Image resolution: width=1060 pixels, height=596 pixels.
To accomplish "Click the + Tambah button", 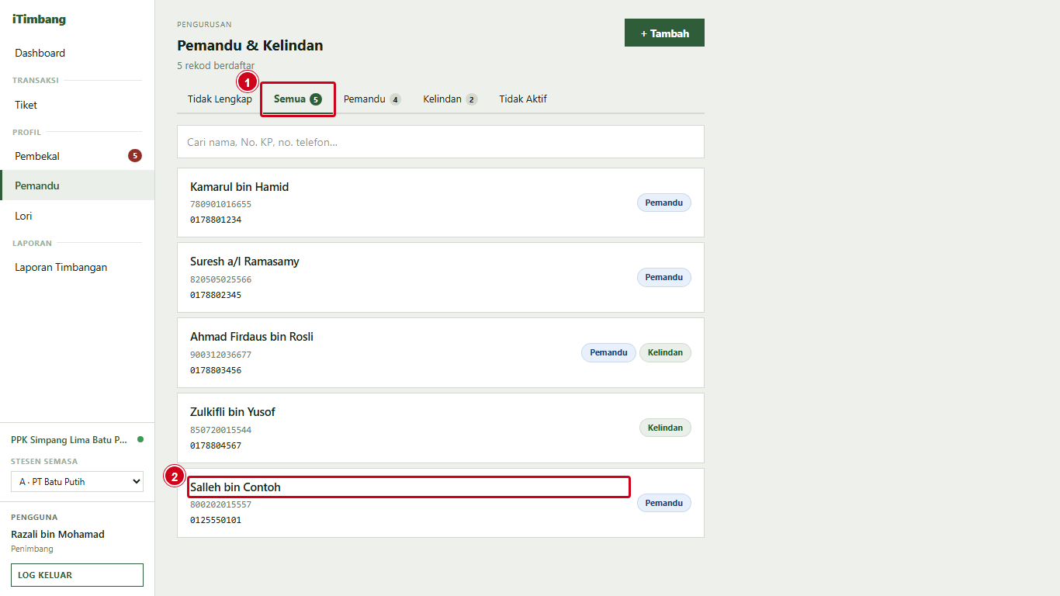I will click(664, 33).
